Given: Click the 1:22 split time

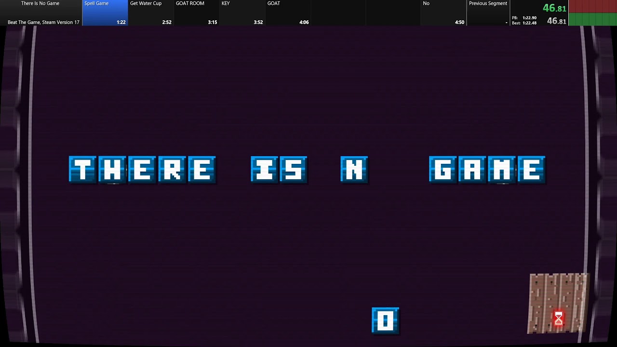Looking at the screenshot, I should (x=121, y=22).
